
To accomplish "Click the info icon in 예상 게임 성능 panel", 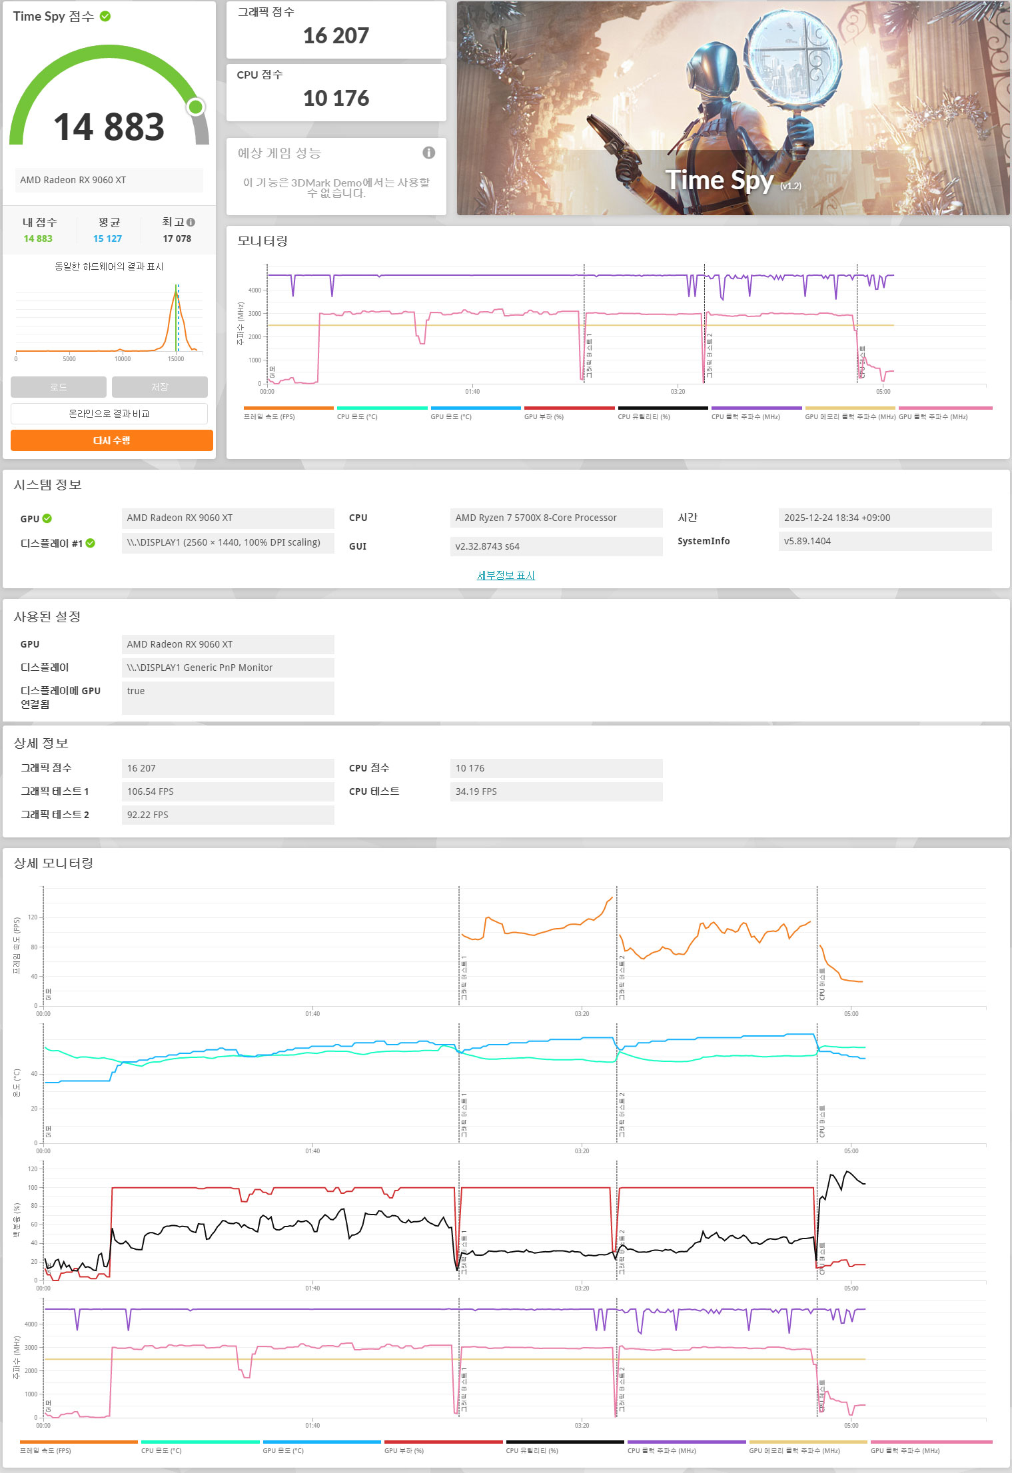I will pos(429,153).
